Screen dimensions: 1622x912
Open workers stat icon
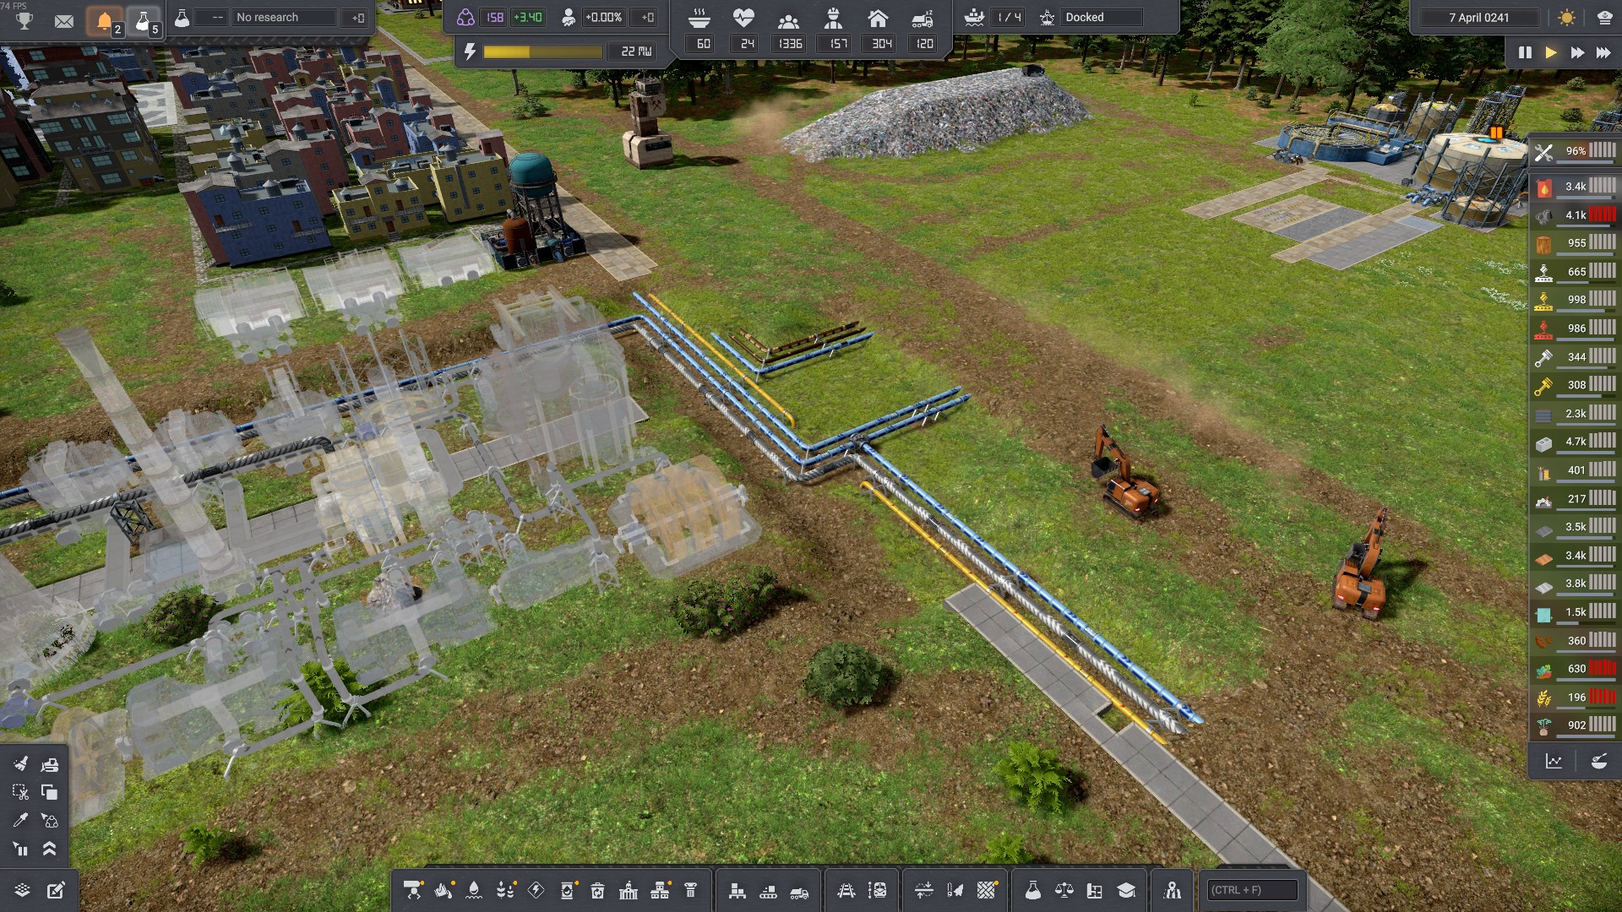(x=834, y=18)
